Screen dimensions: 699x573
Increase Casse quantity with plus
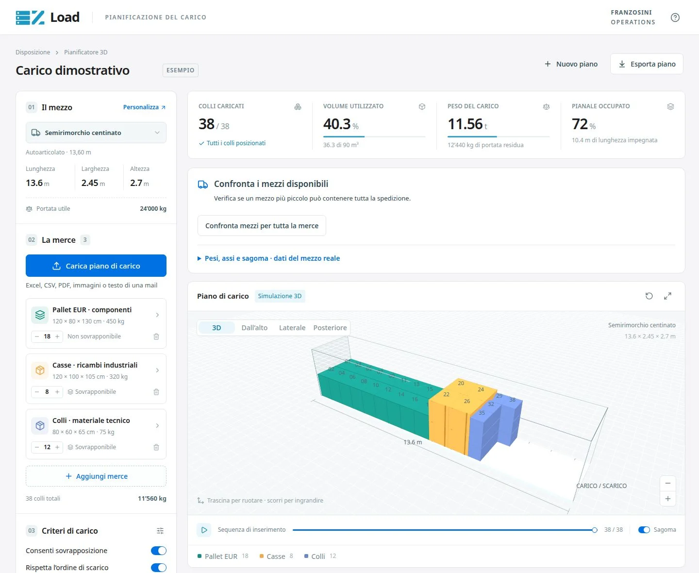click(x=57, y=392)
